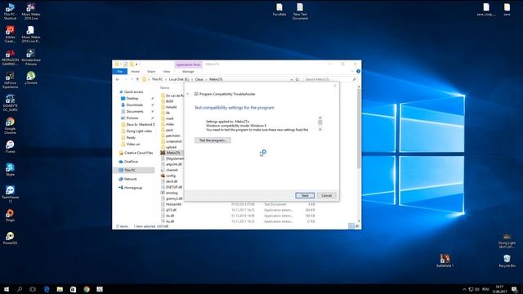Launch Edge from the taskbar
The height and width of the screenshot is (294, 523).
[47, 289]
